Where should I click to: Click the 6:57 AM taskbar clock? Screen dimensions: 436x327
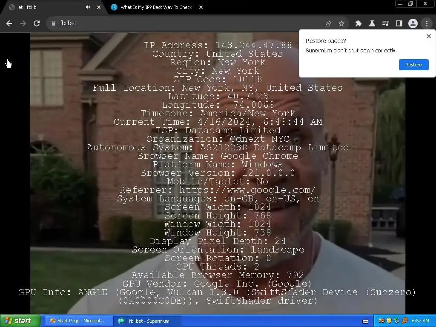pyautogui.click(x=420, y=321)
